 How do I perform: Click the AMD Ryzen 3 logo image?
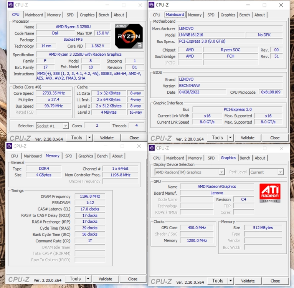click(129, 36)
